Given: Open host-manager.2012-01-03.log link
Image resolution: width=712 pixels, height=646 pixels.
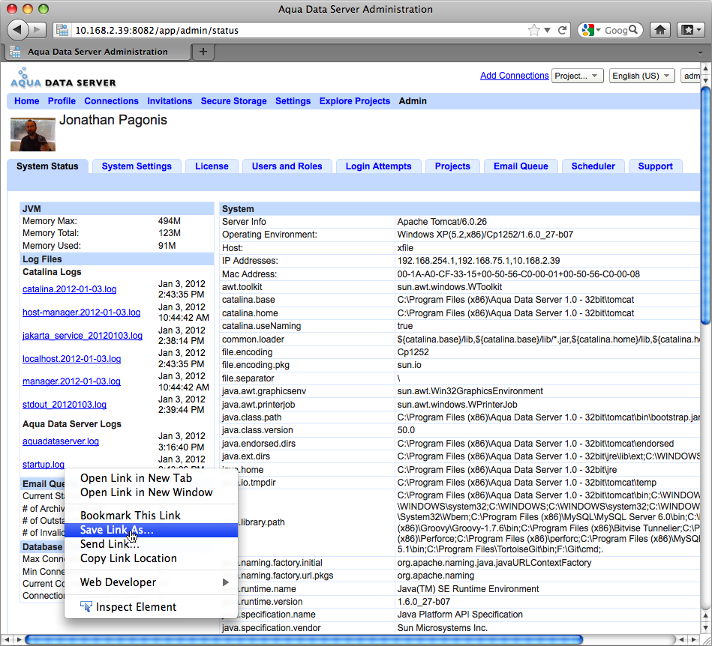Looking at the screenshot, I should click(x=81, y=312).
